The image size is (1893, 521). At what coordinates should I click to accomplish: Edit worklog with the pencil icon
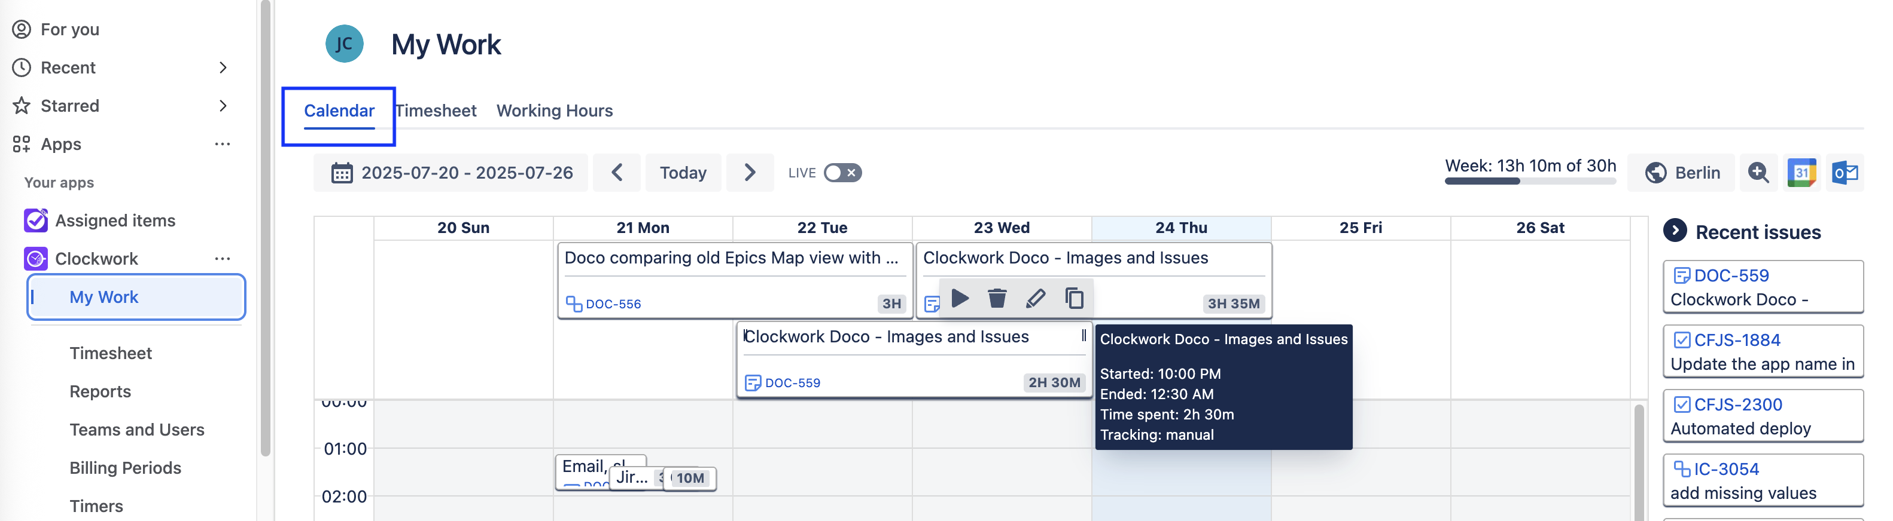pos(1036,299)
